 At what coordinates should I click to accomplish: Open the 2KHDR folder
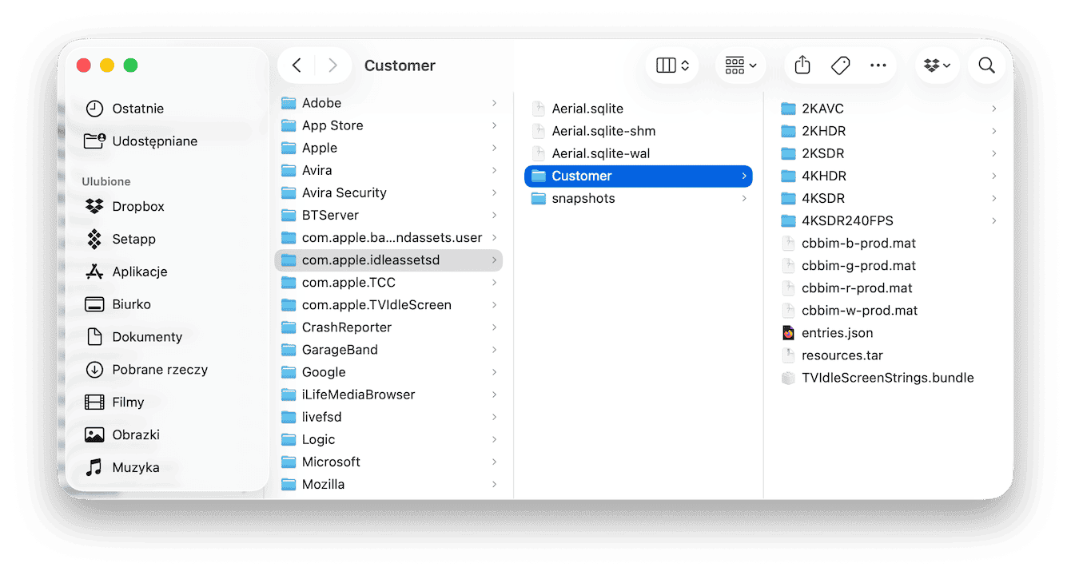click(889, 131)
